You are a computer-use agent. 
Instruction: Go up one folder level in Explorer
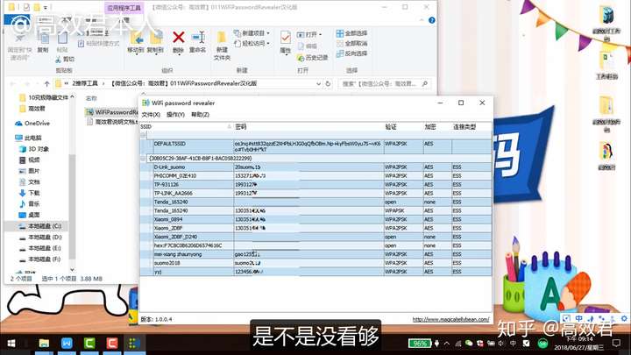coord(47,84)
